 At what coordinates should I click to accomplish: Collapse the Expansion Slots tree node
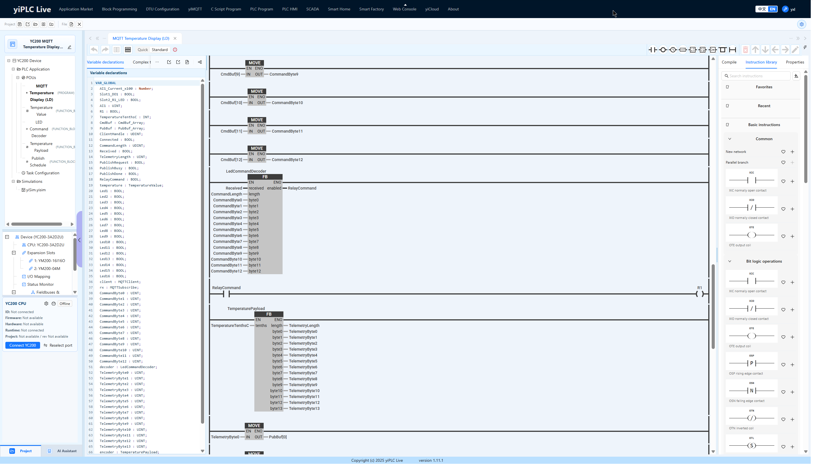pyautogui.click(x=14, y=253)
